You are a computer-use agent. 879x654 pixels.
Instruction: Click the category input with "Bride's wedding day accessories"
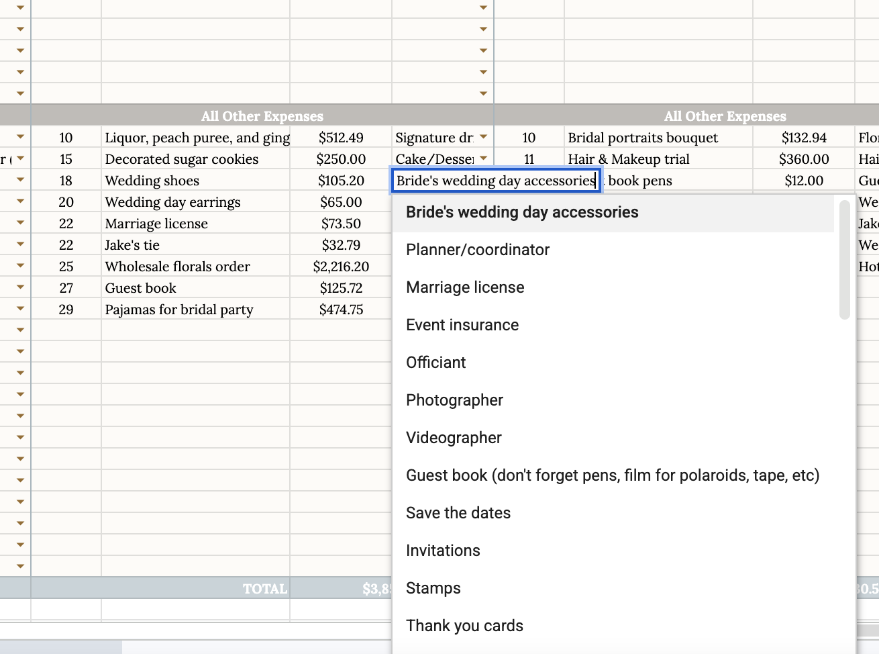(x=496, y=181)
